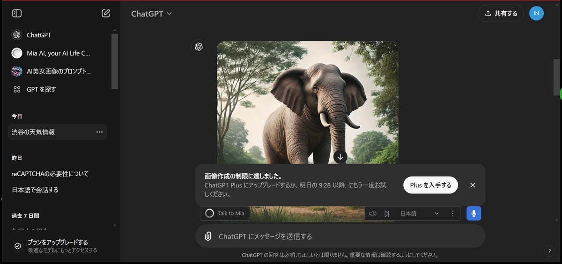
Task: Open the generated elephant image
Action: tap(307, 103)
